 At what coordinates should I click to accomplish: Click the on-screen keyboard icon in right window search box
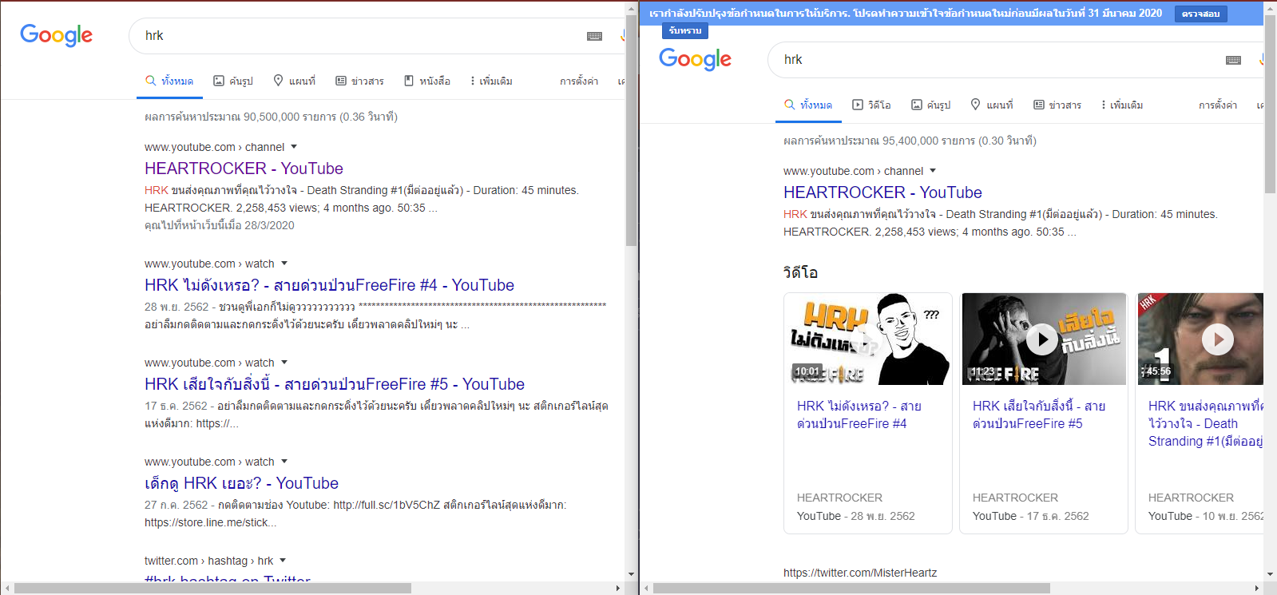click(1233, 60)
